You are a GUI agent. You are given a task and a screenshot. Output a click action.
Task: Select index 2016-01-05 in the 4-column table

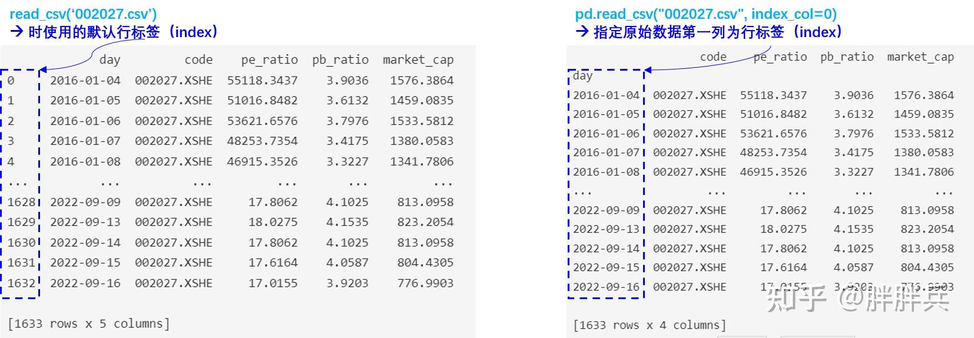point(606,114)
